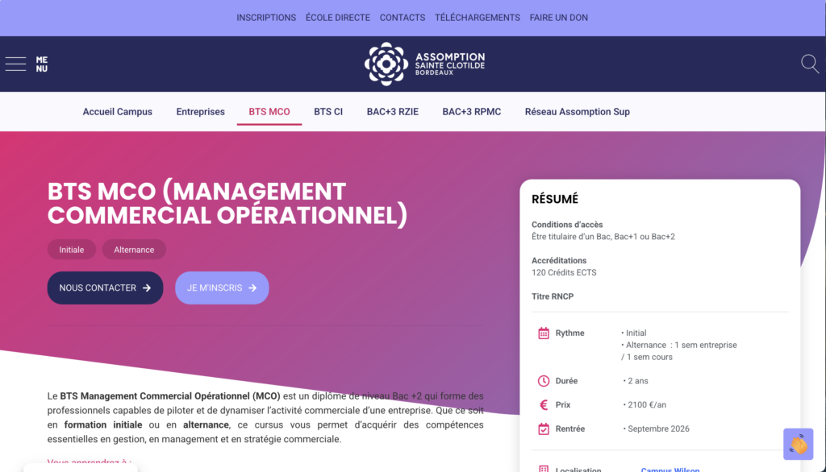Click the 'Titre RNCP' label
Image resolution: width=826 pixels, height=472 pixels.
coord(552,296)
